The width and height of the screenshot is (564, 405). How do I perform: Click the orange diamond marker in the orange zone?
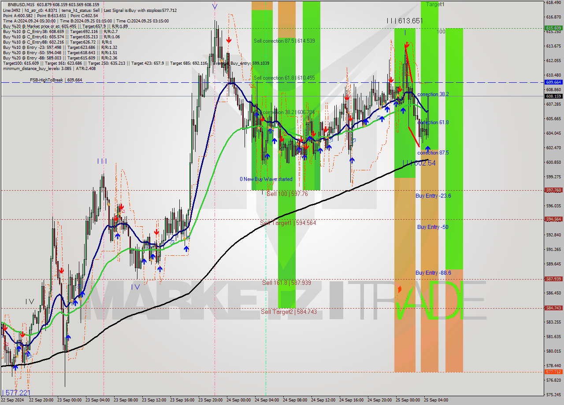click(x=400, y=289)
